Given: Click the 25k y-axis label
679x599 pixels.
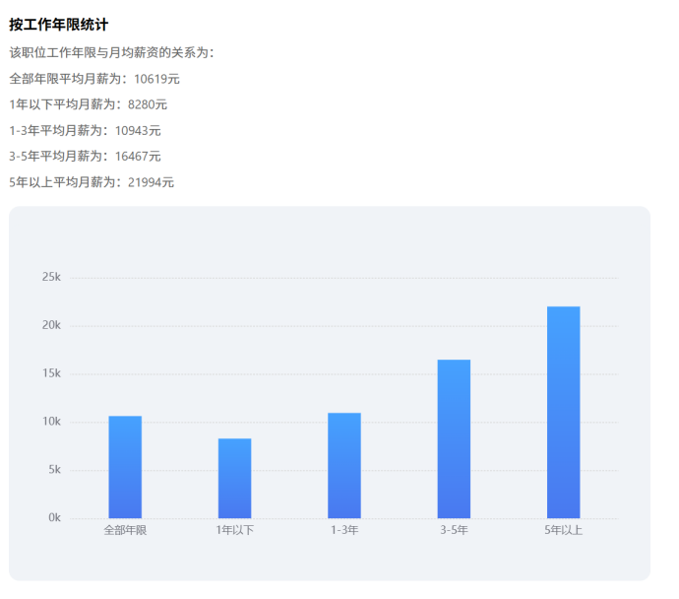Looking at the screenshot, I should coord(51,278).
